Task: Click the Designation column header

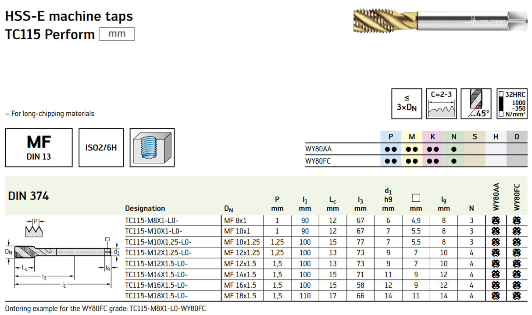Action: point(145,208)
